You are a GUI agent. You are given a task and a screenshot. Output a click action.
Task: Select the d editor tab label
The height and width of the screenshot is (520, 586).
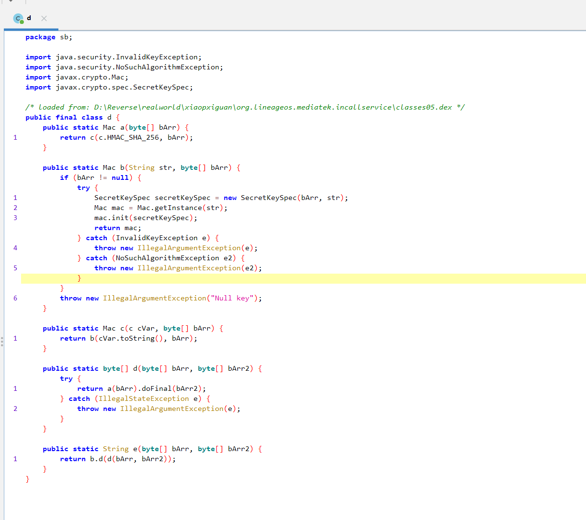pos(29,18)
